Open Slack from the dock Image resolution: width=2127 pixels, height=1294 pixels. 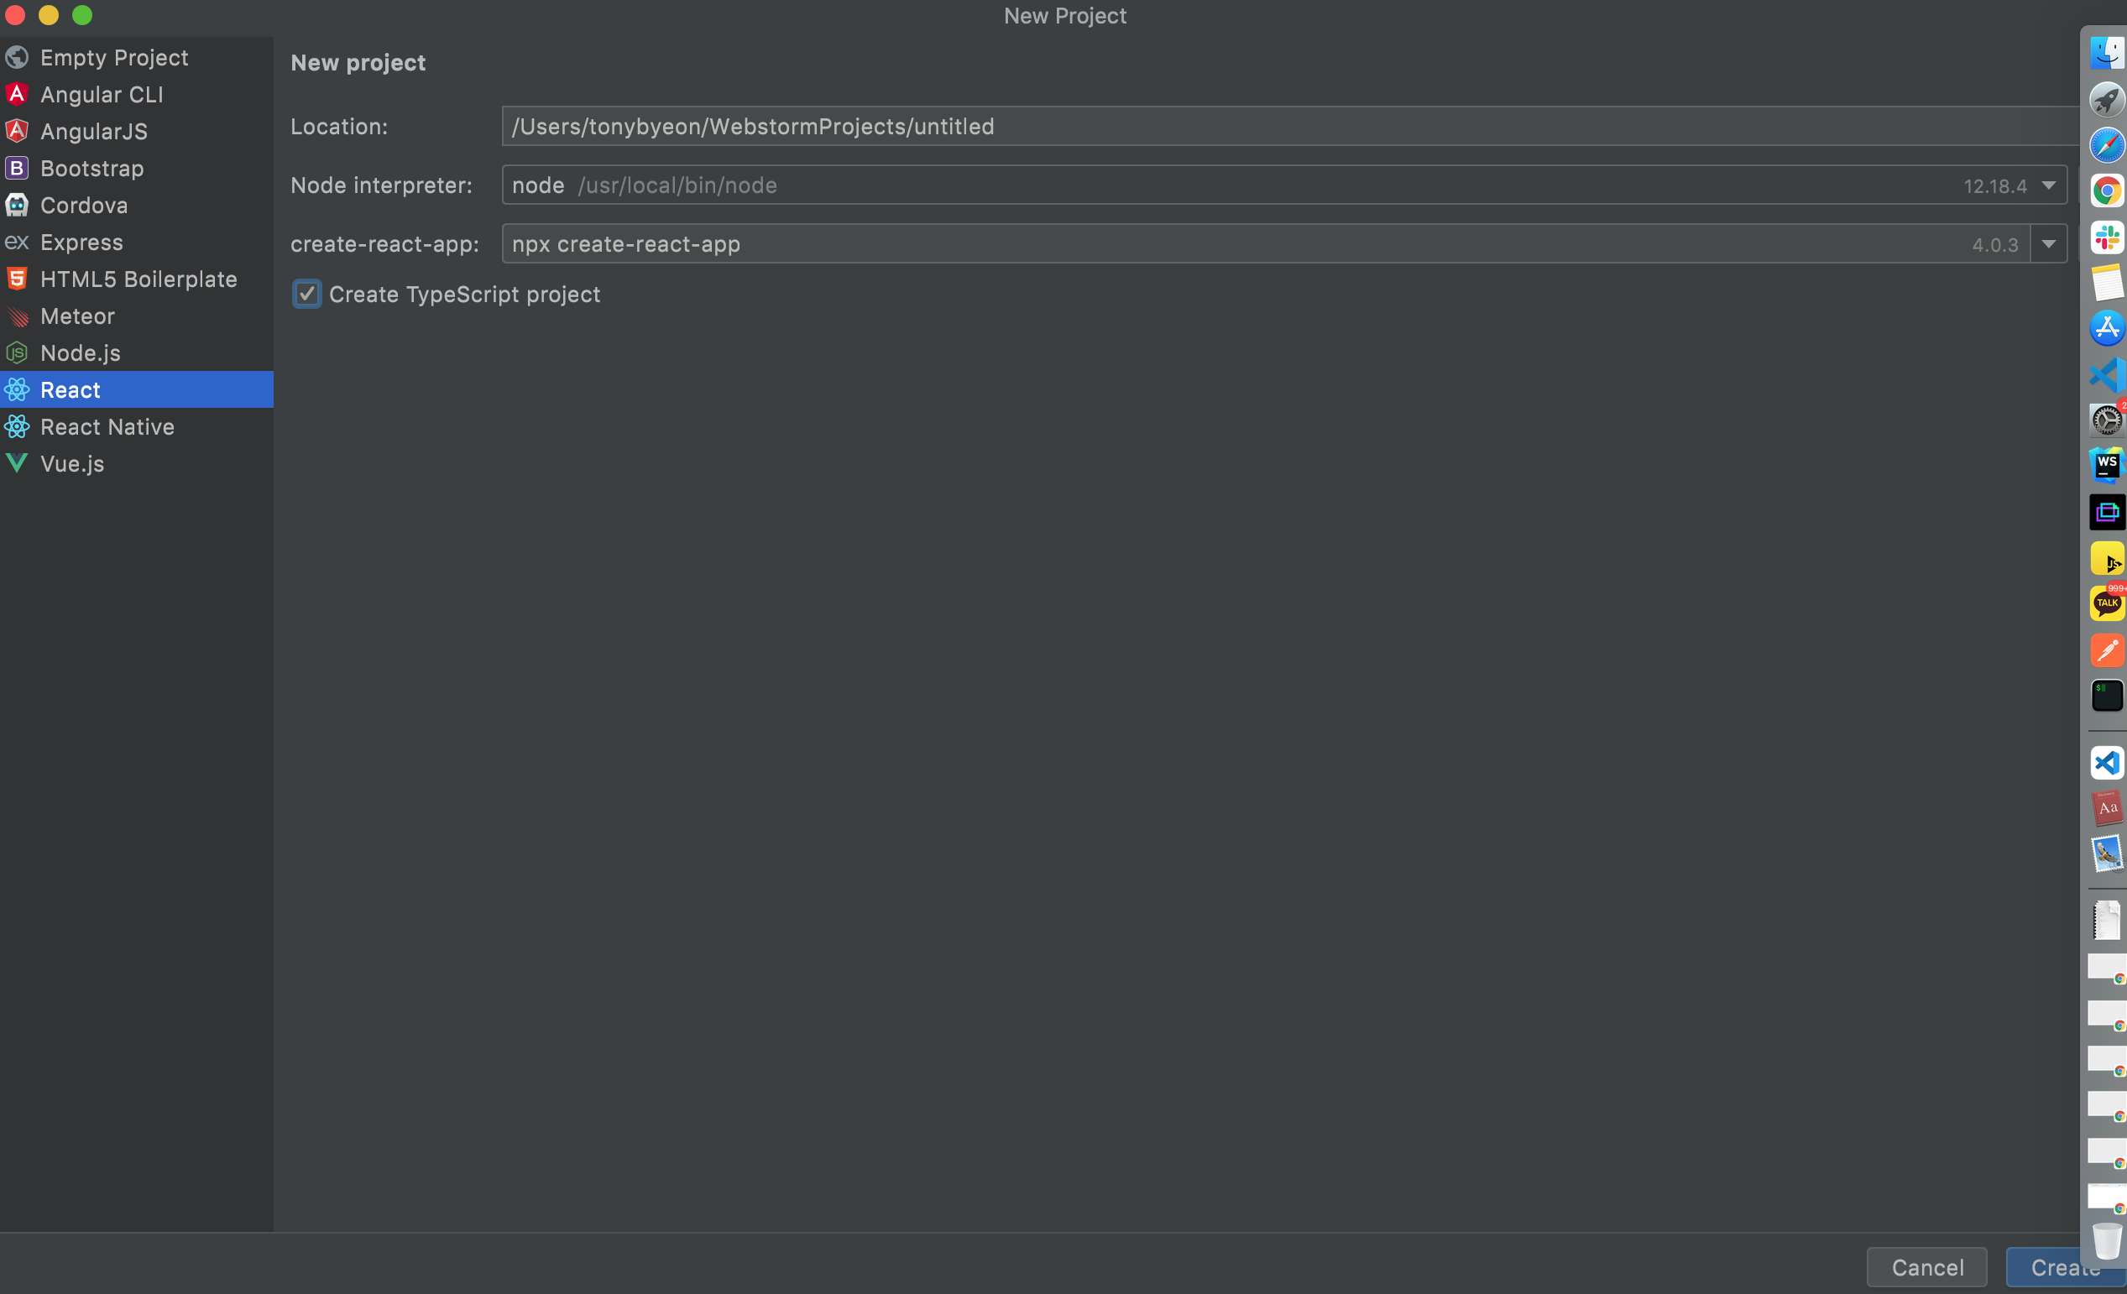[2106, 237]
